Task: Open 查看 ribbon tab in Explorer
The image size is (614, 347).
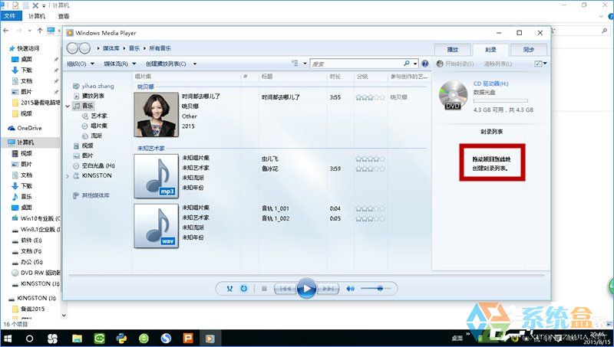Action: coord(64,16)
